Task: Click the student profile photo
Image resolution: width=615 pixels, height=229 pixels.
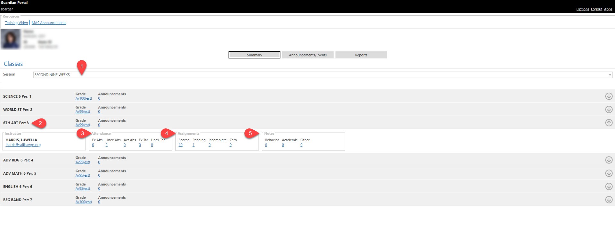Action: [x=11, y=39]
